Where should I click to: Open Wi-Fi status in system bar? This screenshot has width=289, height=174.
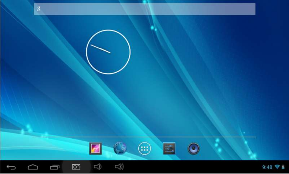[x=277, y=167]
